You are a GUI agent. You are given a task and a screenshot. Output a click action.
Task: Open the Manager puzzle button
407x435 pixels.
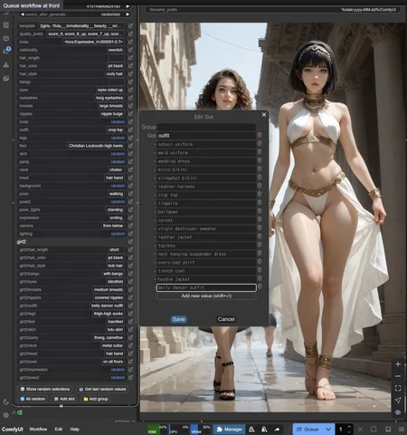(230, 430)
